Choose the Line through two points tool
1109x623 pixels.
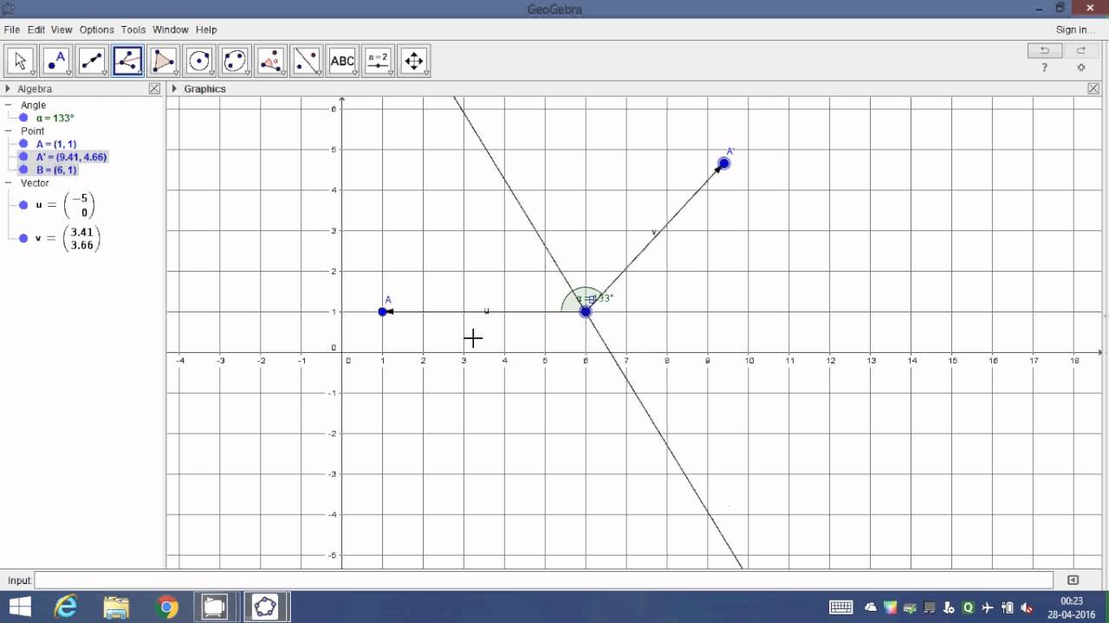(x=92, y=61)
